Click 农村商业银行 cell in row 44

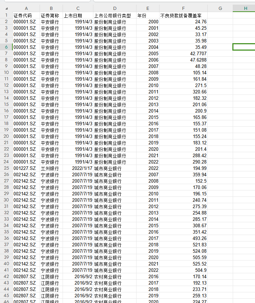(115, 290)
